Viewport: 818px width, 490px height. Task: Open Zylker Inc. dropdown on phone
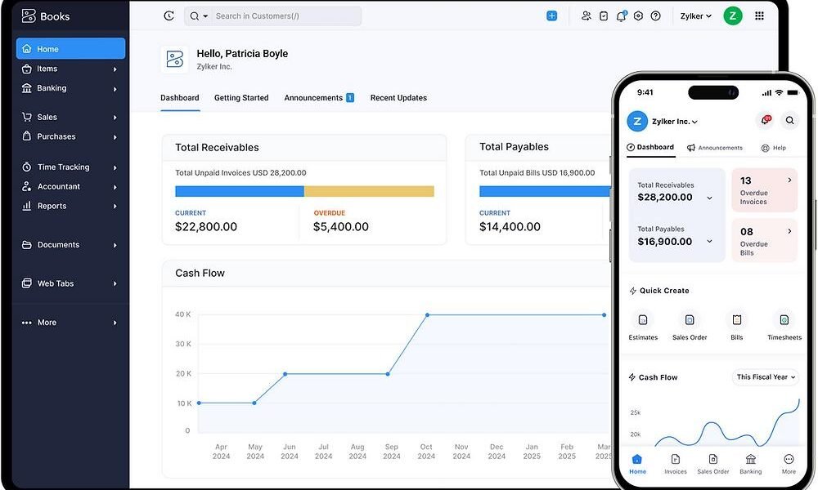pyautogui.click(x=675, y=122)
